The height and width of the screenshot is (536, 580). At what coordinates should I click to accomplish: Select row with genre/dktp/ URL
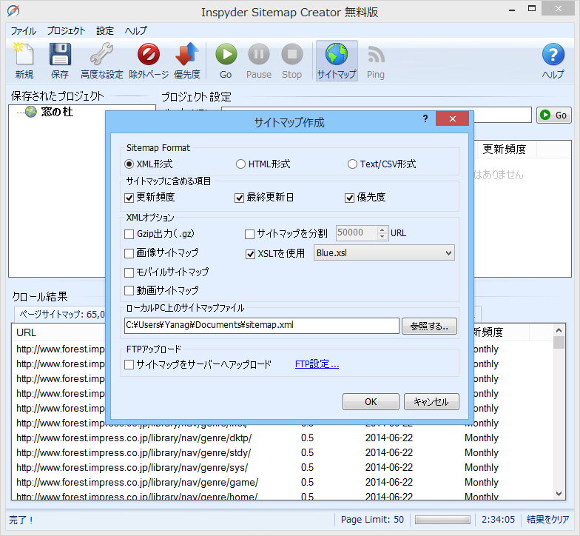point(283,438)
